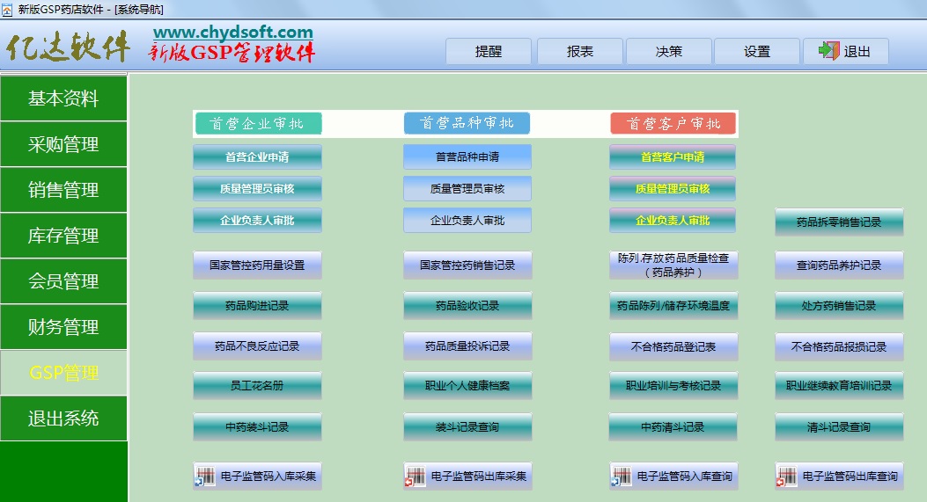The height and width of the screenshot is (502, 927).
Task: Open 装斗记录查询
Action: click(467, 427)
